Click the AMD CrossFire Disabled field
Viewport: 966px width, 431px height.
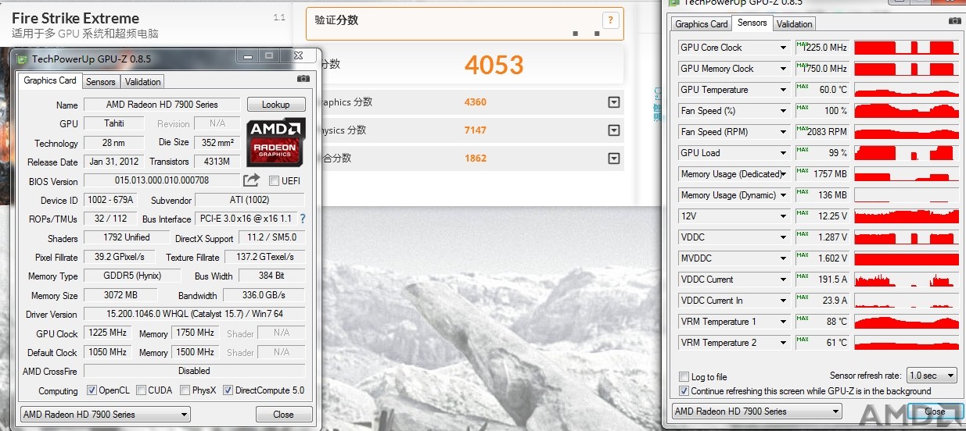coord(195,371)
